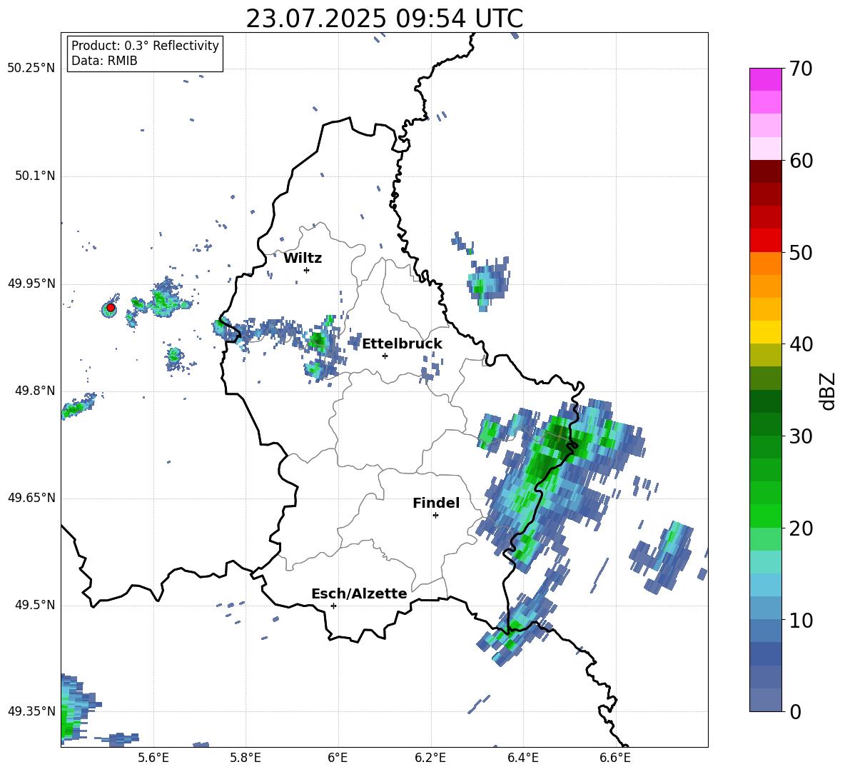Click the 5.6°E longitude label
This screenshot has height=772, width=845.
[153, 758]
